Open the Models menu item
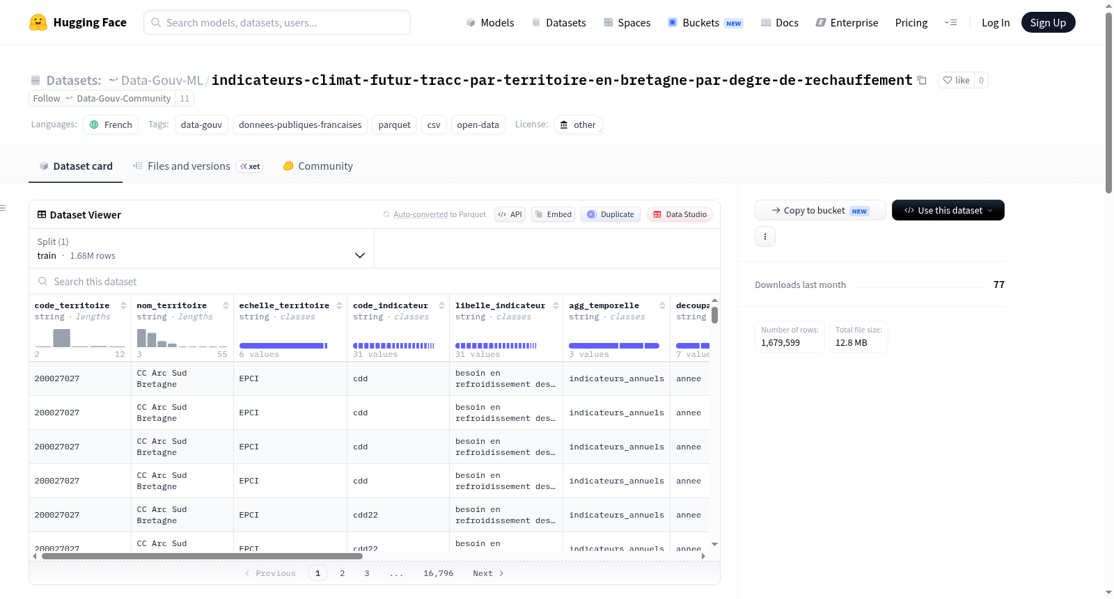Screen dimensions: 1114x599 490,22
